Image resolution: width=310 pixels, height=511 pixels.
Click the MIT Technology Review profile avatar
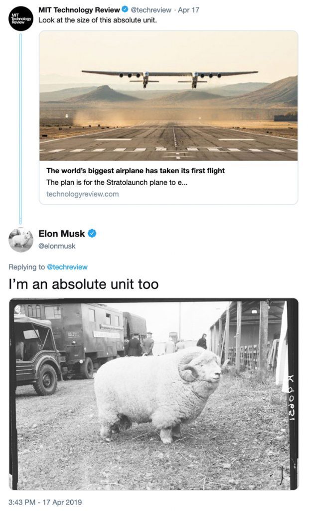click(x=21, y=18)
